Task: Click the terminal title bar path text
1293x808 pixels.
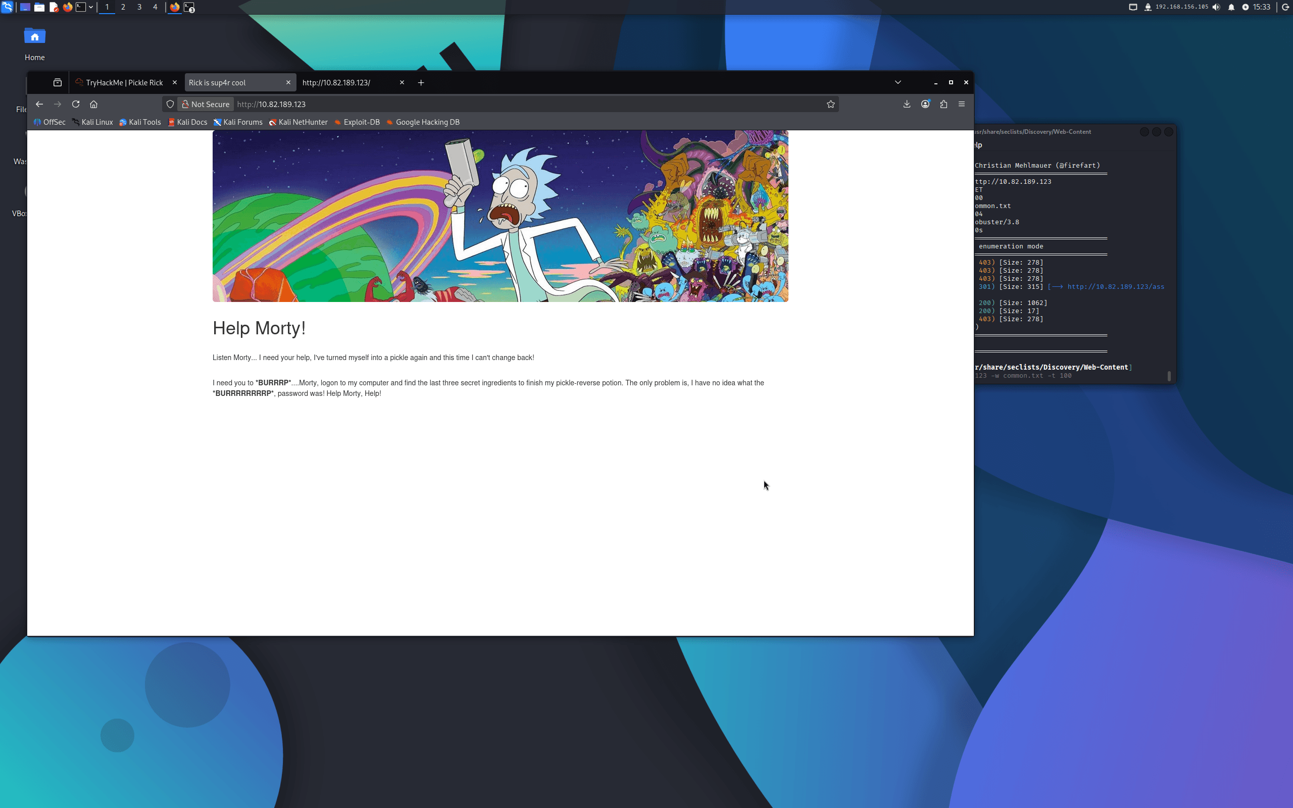Action: point(1033,131)
